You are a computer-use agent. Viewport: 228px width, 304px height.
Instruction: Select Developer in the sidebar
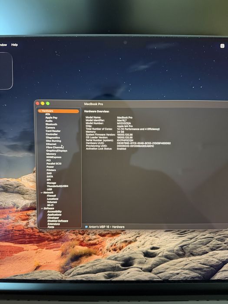[53, 218]
